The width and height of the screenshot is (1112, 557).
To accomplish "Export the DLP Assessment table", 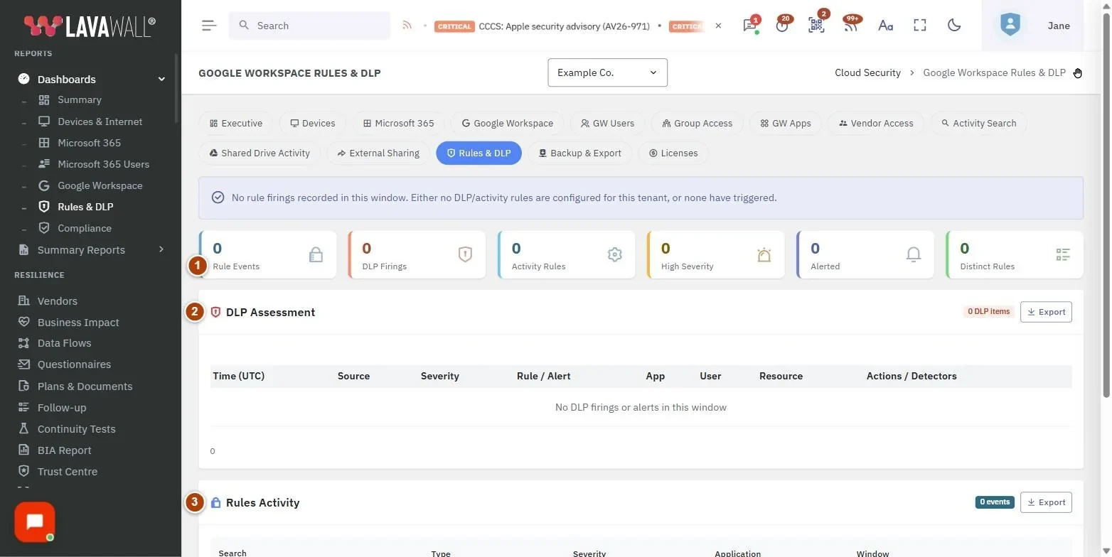I will (1046, 312).
